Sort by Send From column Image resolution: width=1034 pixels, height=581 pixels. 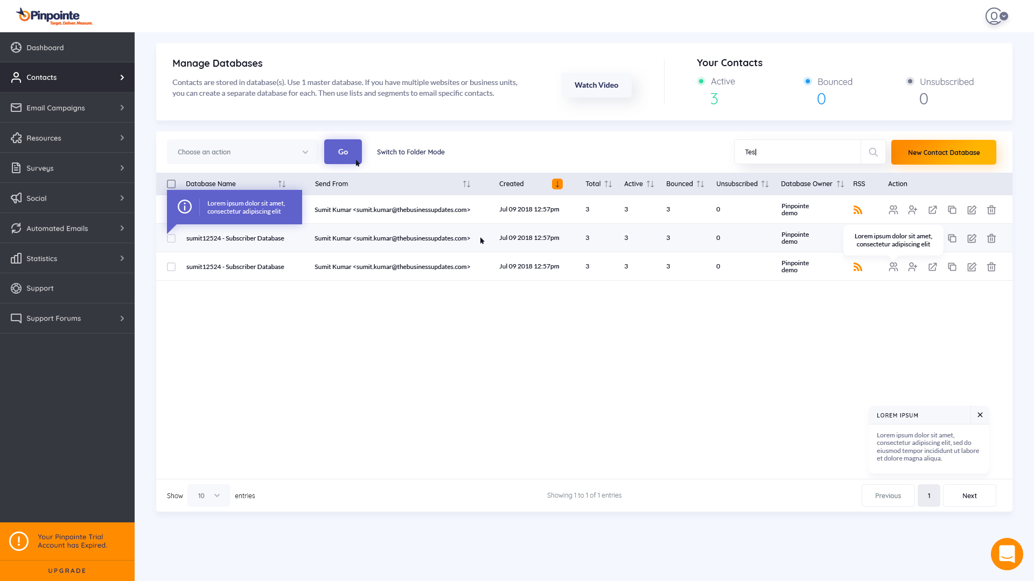(x=466, y=184)
